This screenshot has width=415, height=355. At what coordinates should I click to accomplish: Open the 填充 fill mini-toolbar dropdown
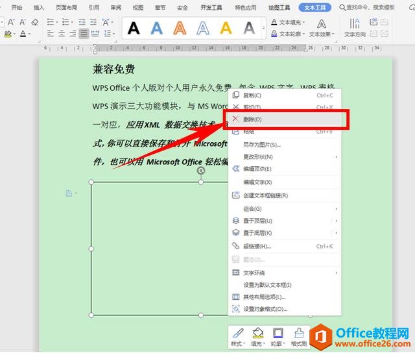pyautogui.click(x=258, y=336)
